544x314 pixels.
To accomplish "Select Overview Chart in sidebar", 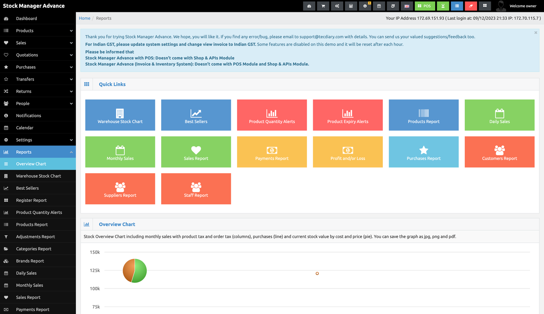I will coord(38,164).
